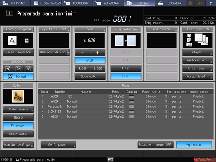The width and height of the screenshot is (216, 162).
Task: Click the original document A preview icon
Action: [x=12, y=40]
